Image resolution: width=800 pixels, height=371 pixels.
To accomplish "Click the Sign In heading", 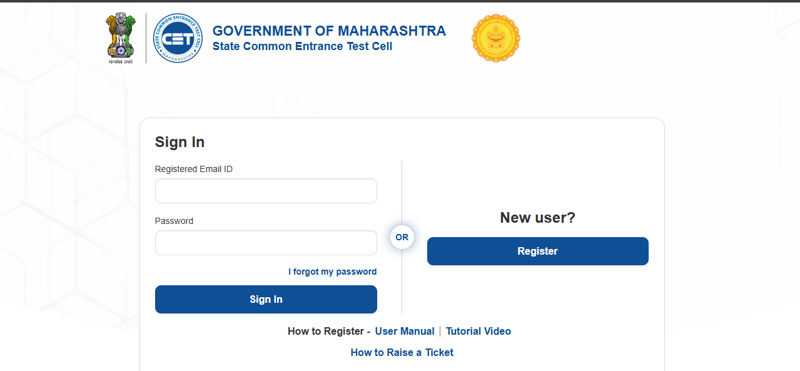I will (180, 142).
